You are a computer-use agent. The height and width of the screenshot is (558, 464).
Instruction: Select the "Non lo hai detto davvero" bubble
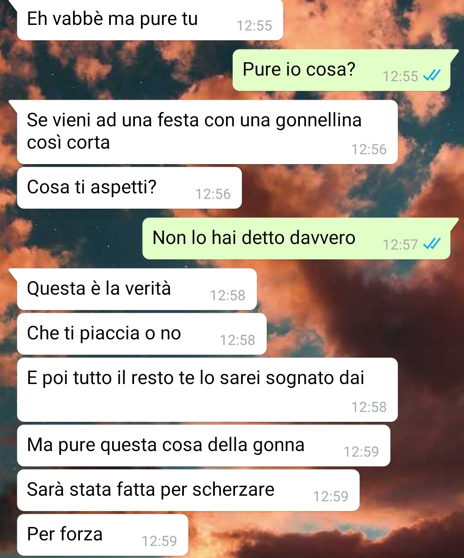click(296, 238)
